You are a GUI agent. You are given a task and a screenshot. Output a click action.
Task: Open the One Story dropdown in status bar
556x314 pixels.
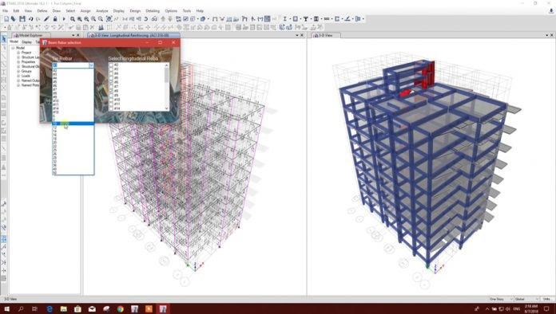[x=501, y=299]
